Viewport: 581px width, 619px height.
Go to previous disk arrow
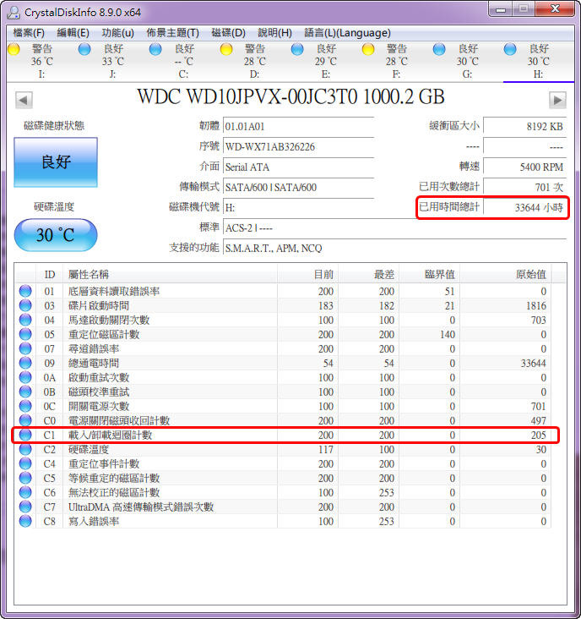pos(24,100)
